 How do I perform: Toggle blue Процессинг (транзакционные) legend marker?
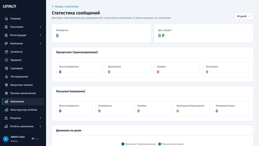pos(123,144)
